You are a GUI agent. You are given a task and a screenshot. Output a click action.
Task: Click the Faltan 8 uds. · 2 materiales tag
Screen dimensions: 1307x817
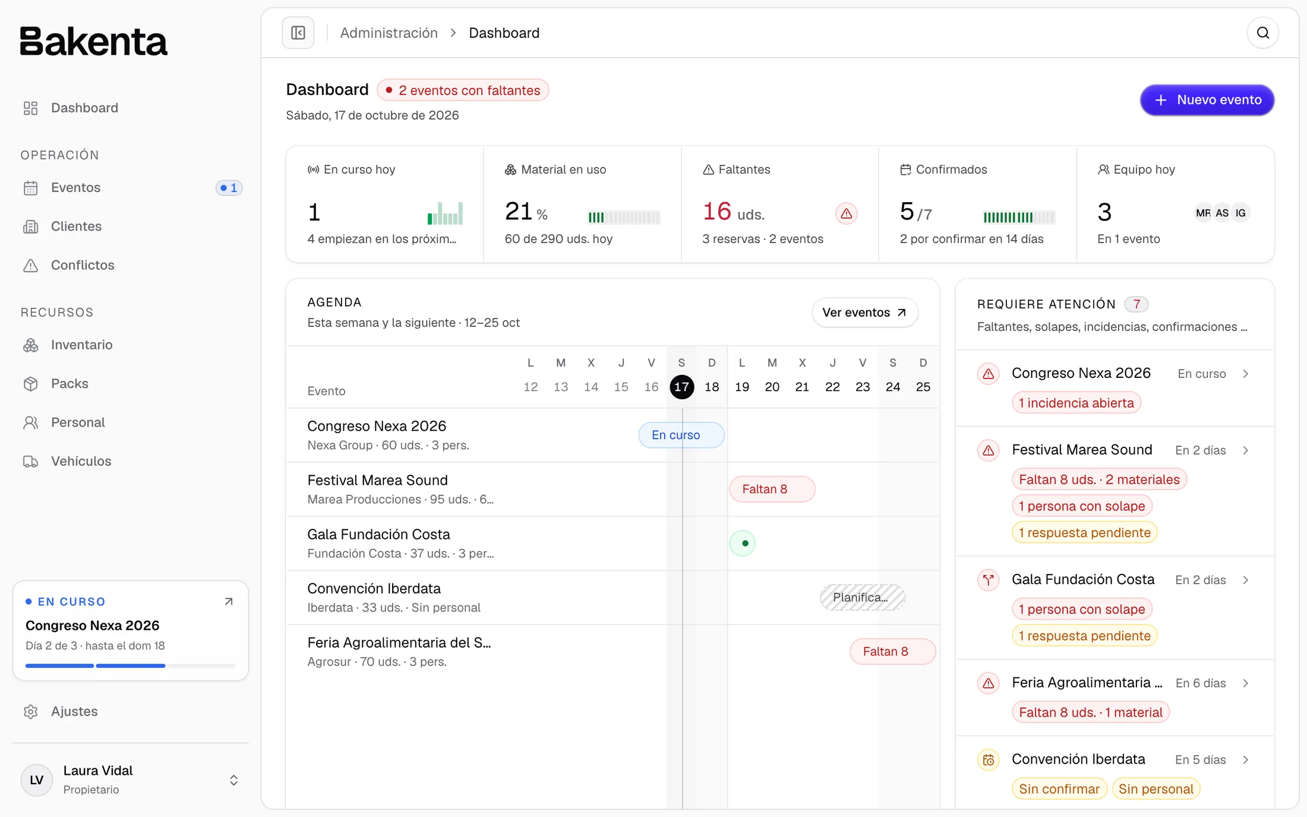click(1099, 480)
